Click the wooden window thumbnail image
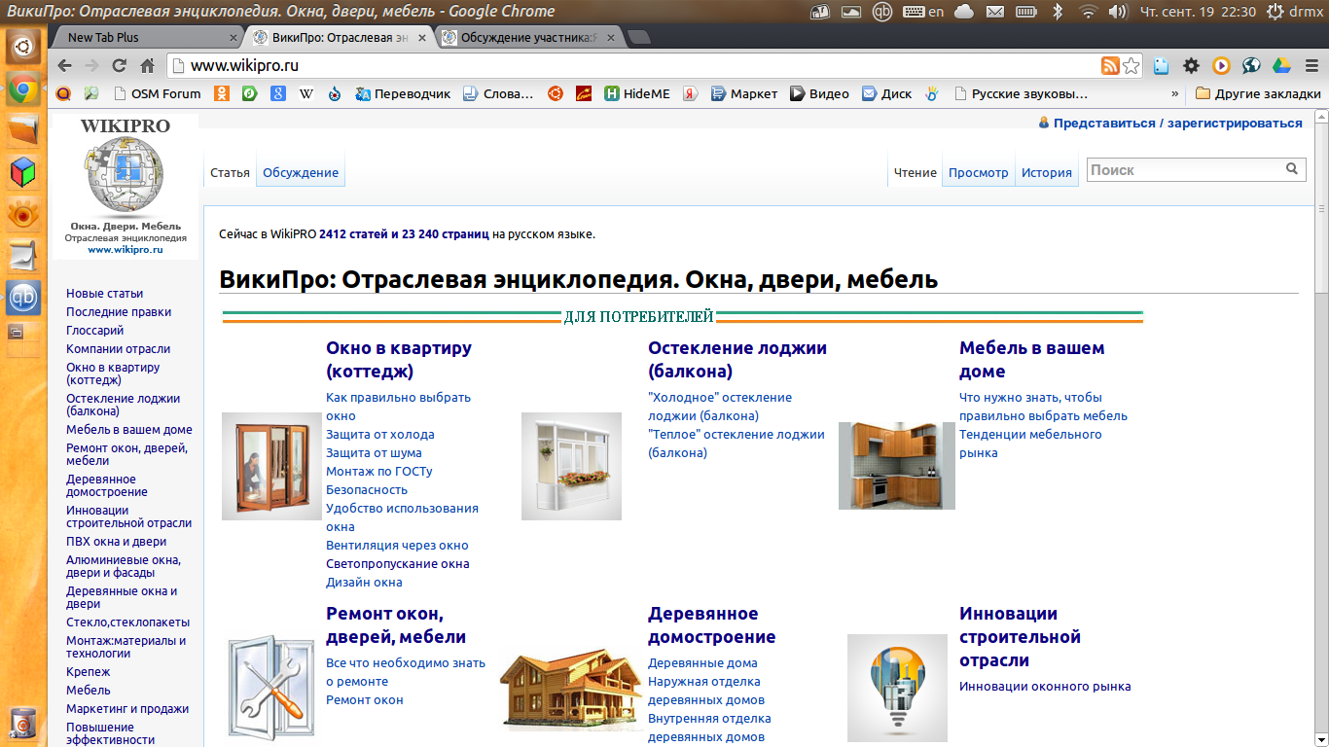 (x=271, y=466)
